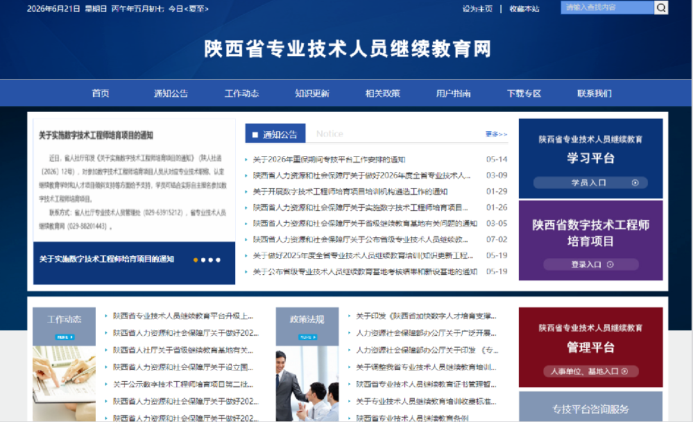Click 人事单位、基地入口 button
The height and width of the screenshot is (422, 693).
pyautogui.click(x=591, y=371)
